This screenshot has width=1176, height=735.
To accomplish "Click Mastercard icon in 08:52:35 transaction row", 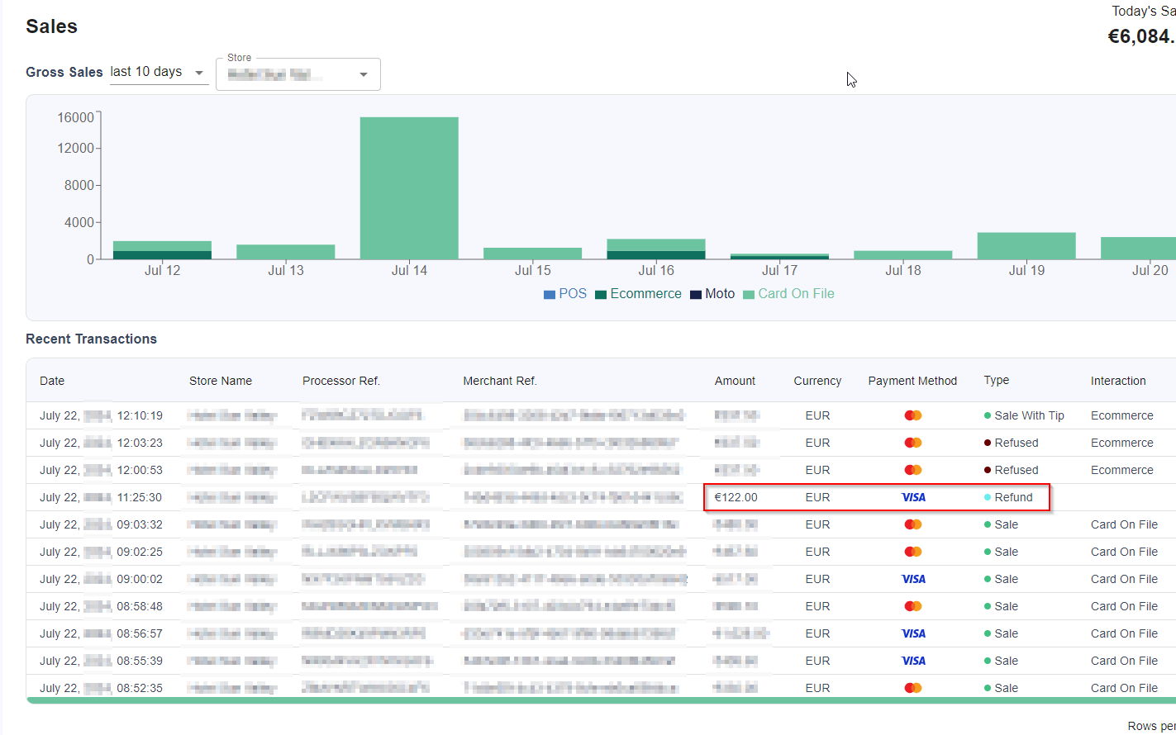I will 913,688.
